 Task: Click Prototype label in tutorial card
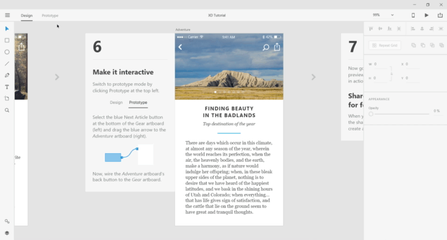point(138,103)
